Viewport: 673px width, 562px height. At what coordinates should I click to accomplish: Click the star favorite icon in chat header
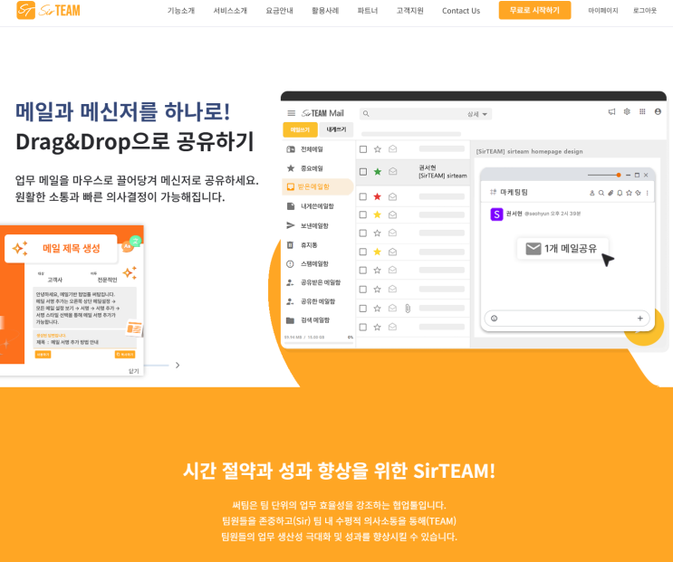[x=629, y=193]
